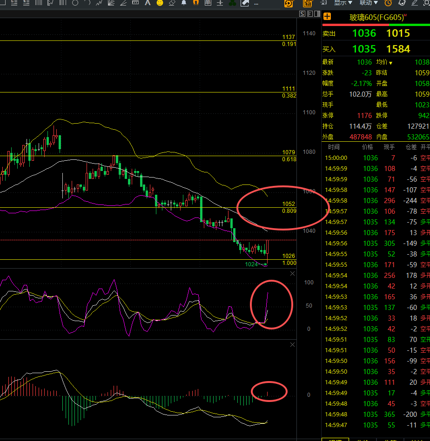The image size is (430, 441).
Task: Click the 买入 price 1035
Action: click(x=364, y=49)
